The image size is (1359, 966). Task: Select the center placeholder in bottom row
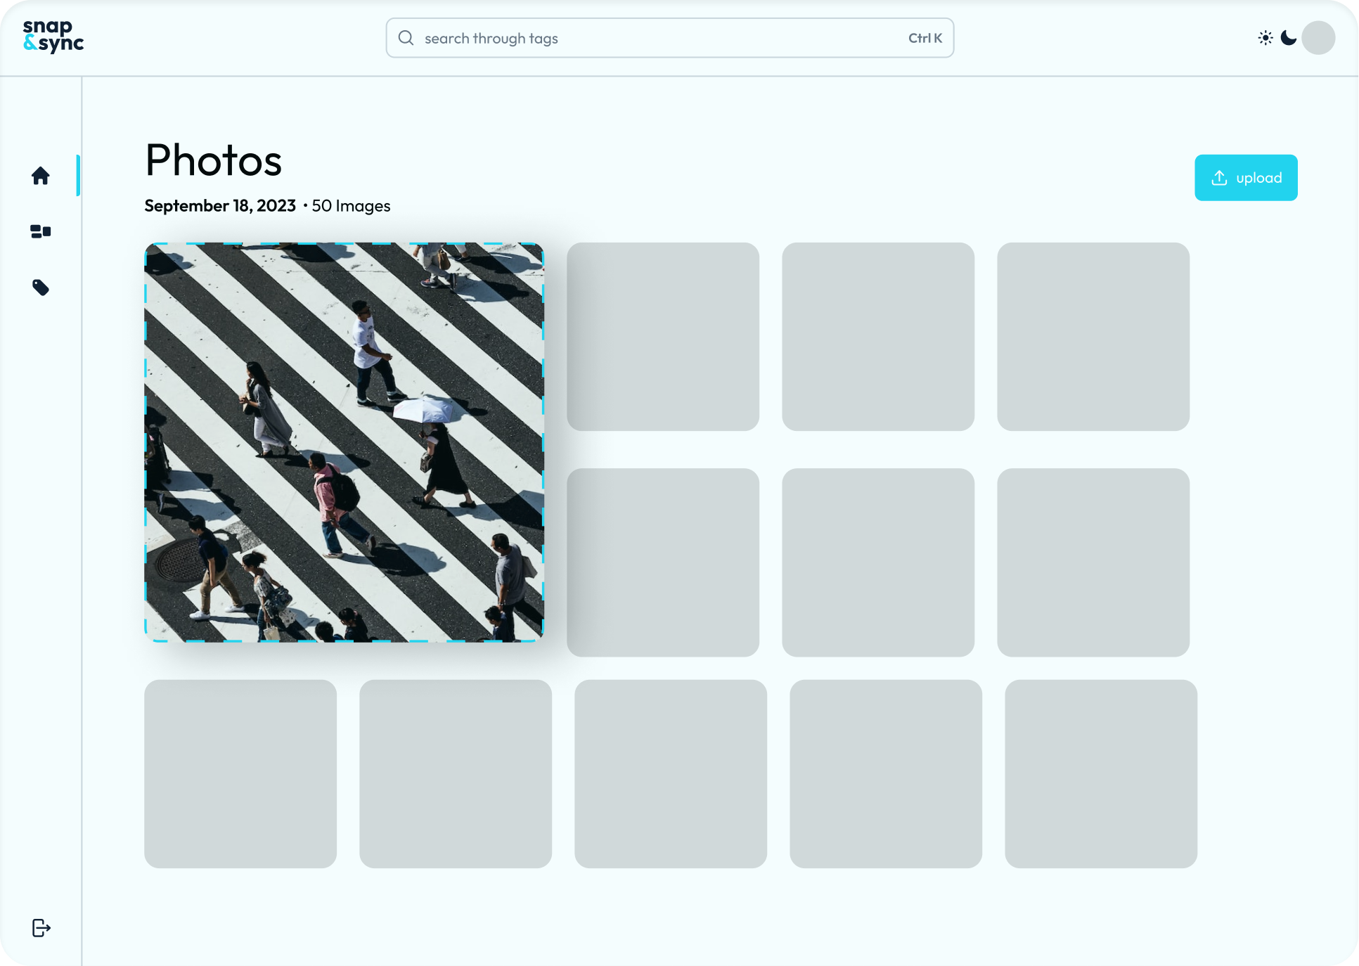pyautogui.click(x=671, y=773)
